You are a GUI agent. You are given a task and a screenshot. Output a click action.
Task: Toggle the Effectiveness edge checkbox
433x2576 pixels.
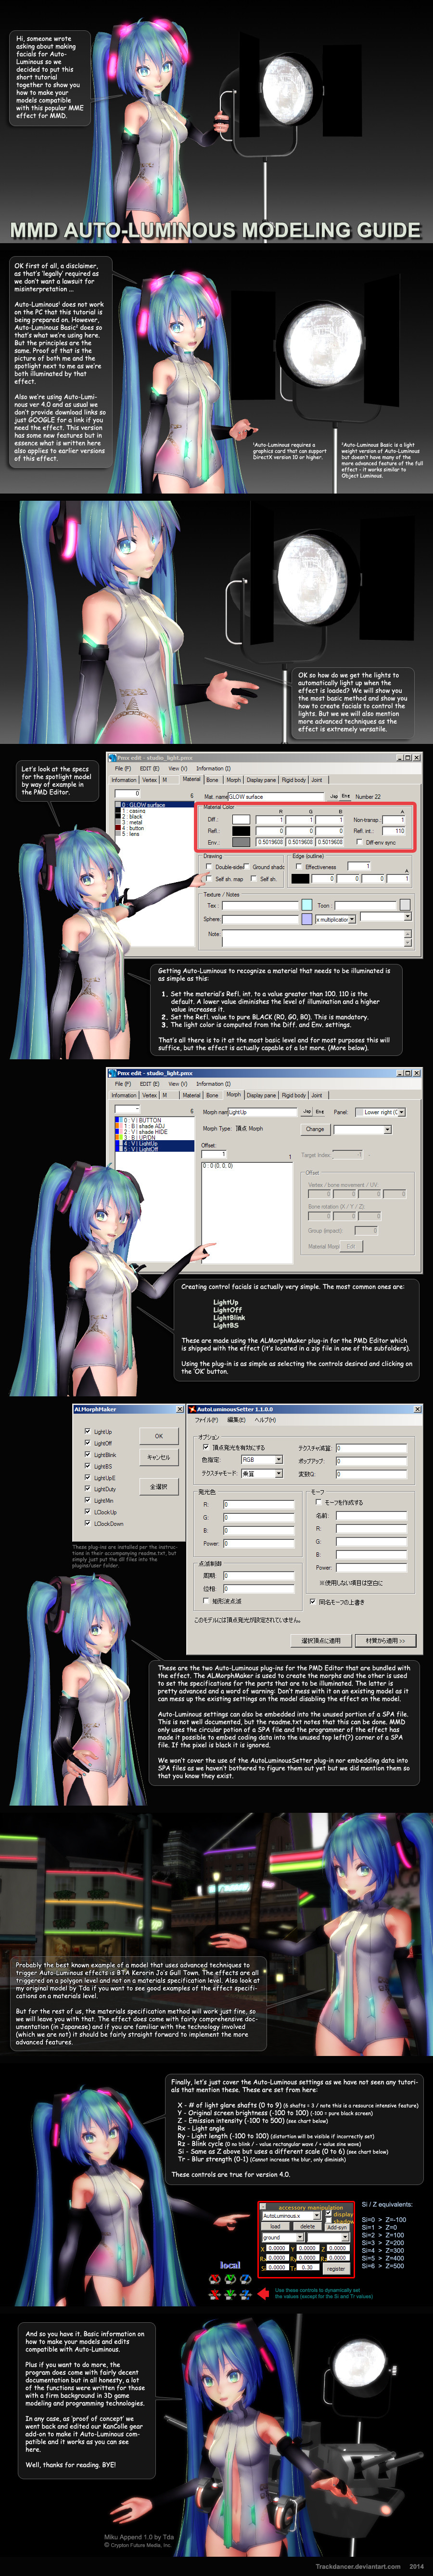click(x=299, y=867)
